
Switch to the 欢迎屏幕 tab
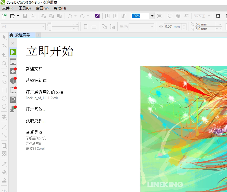coord(22,35)
